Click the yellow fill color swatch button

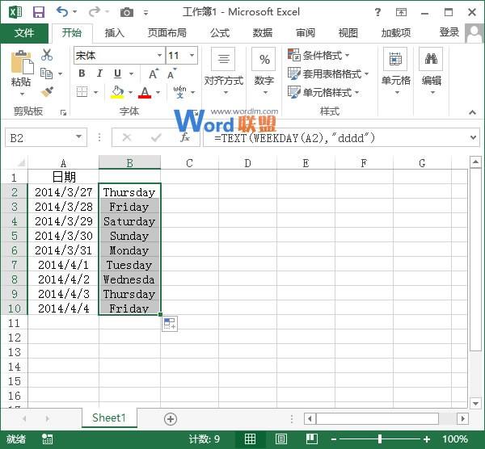(x=118, y=92)
